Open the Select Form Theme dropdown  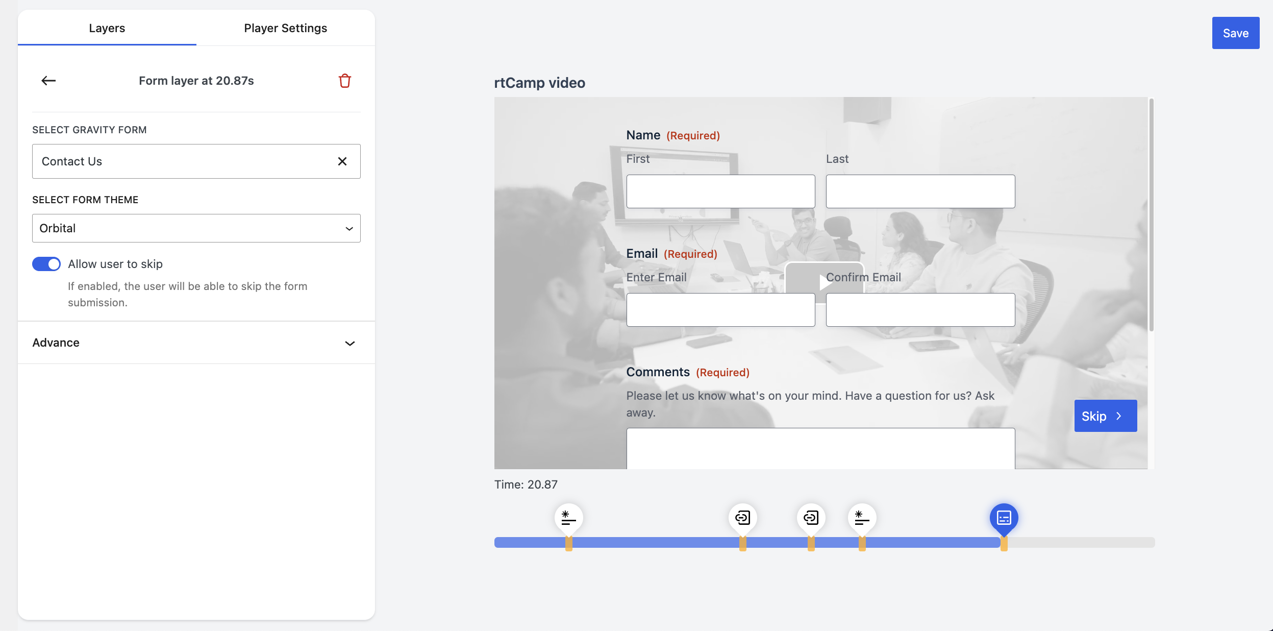196,228
